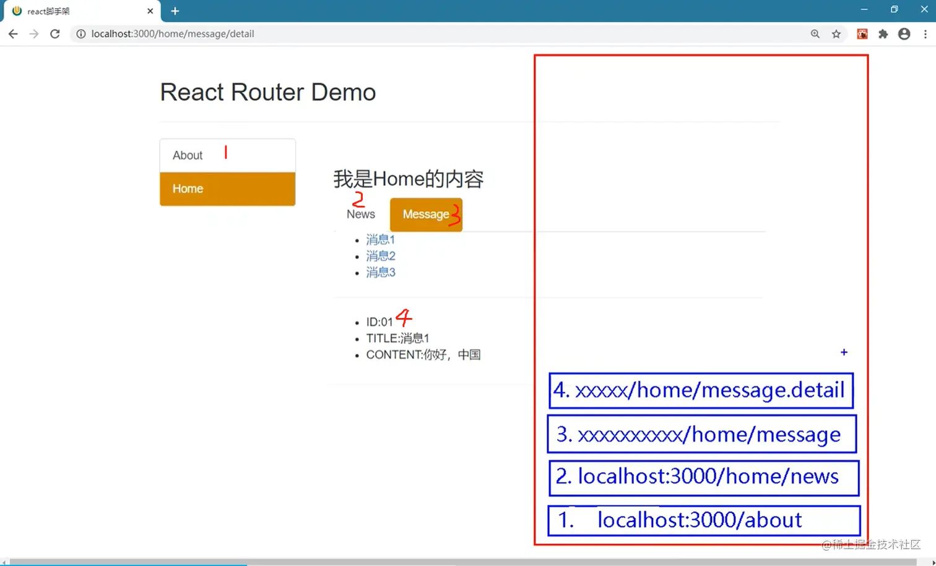The height and width of the screenshot is (566, 936).
Task: Open the Extensions puzzle piece menu
Action: [883, 34]
